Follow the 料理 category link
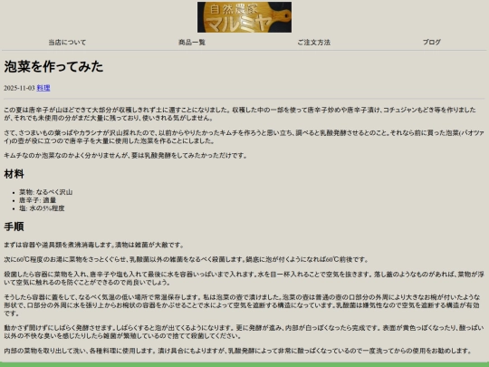The width and height of the screenshot is (489, 367). click(43, 88)
